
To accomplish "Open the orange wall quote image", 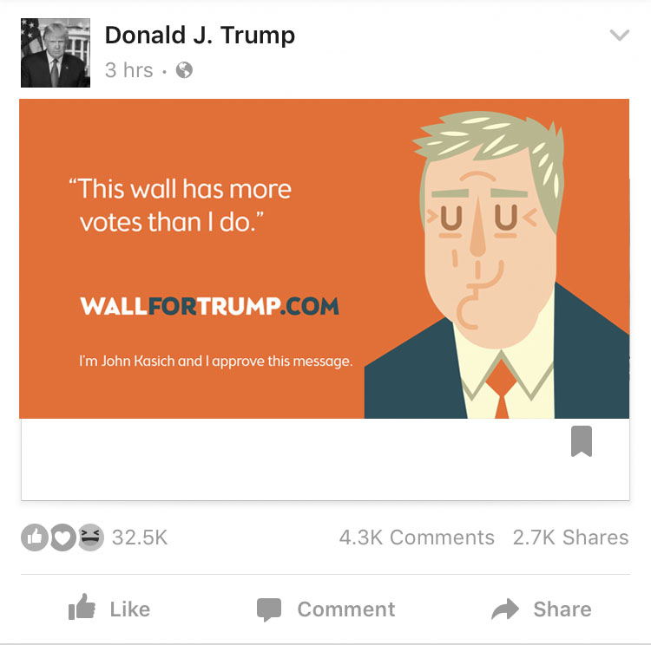I will coord(325,258).
